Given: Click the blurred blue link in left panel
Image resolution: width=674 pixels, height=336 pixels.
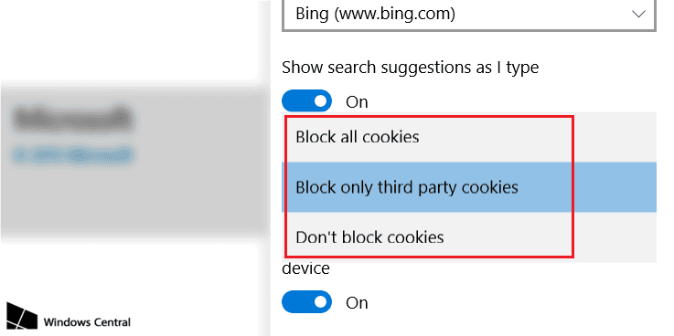Looking at the screenshot, I should pos(71,155).
